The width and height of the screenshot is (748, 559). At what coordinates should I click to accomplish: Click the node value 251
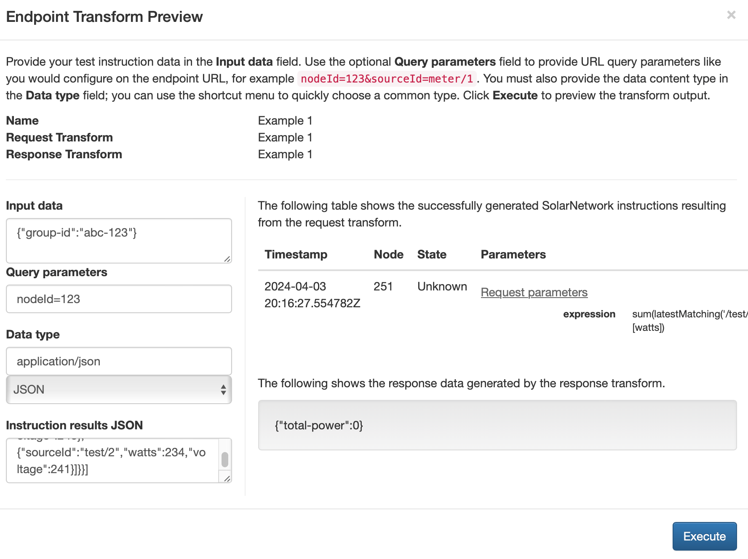point(383,286)
